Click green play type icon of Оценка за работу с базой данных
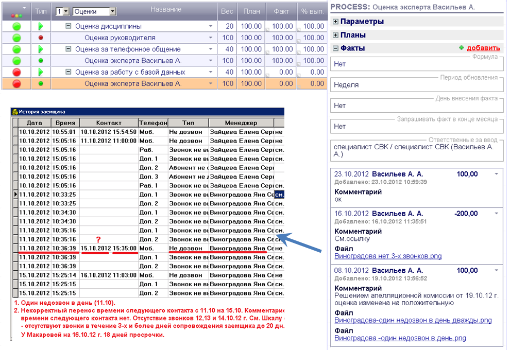Viewport: 510px width, 350px height. click(x=41, y=72)
